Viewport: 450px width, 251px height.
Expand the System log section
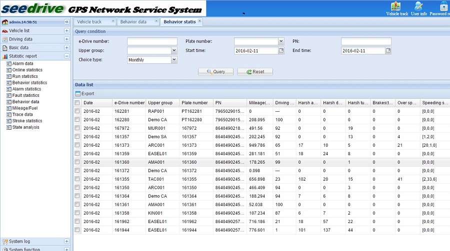tap(66, 241)
